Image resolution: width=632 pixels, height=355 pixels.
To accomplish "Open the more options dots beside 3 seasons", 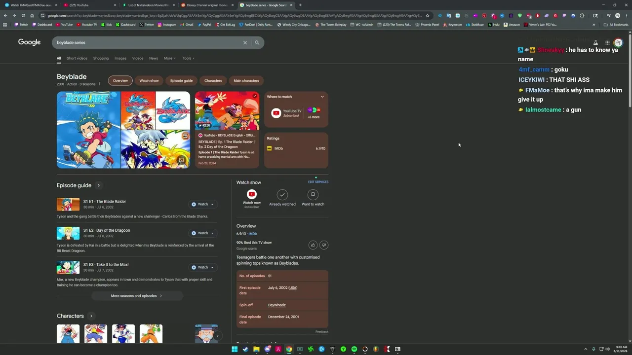I will click(99, 84).
